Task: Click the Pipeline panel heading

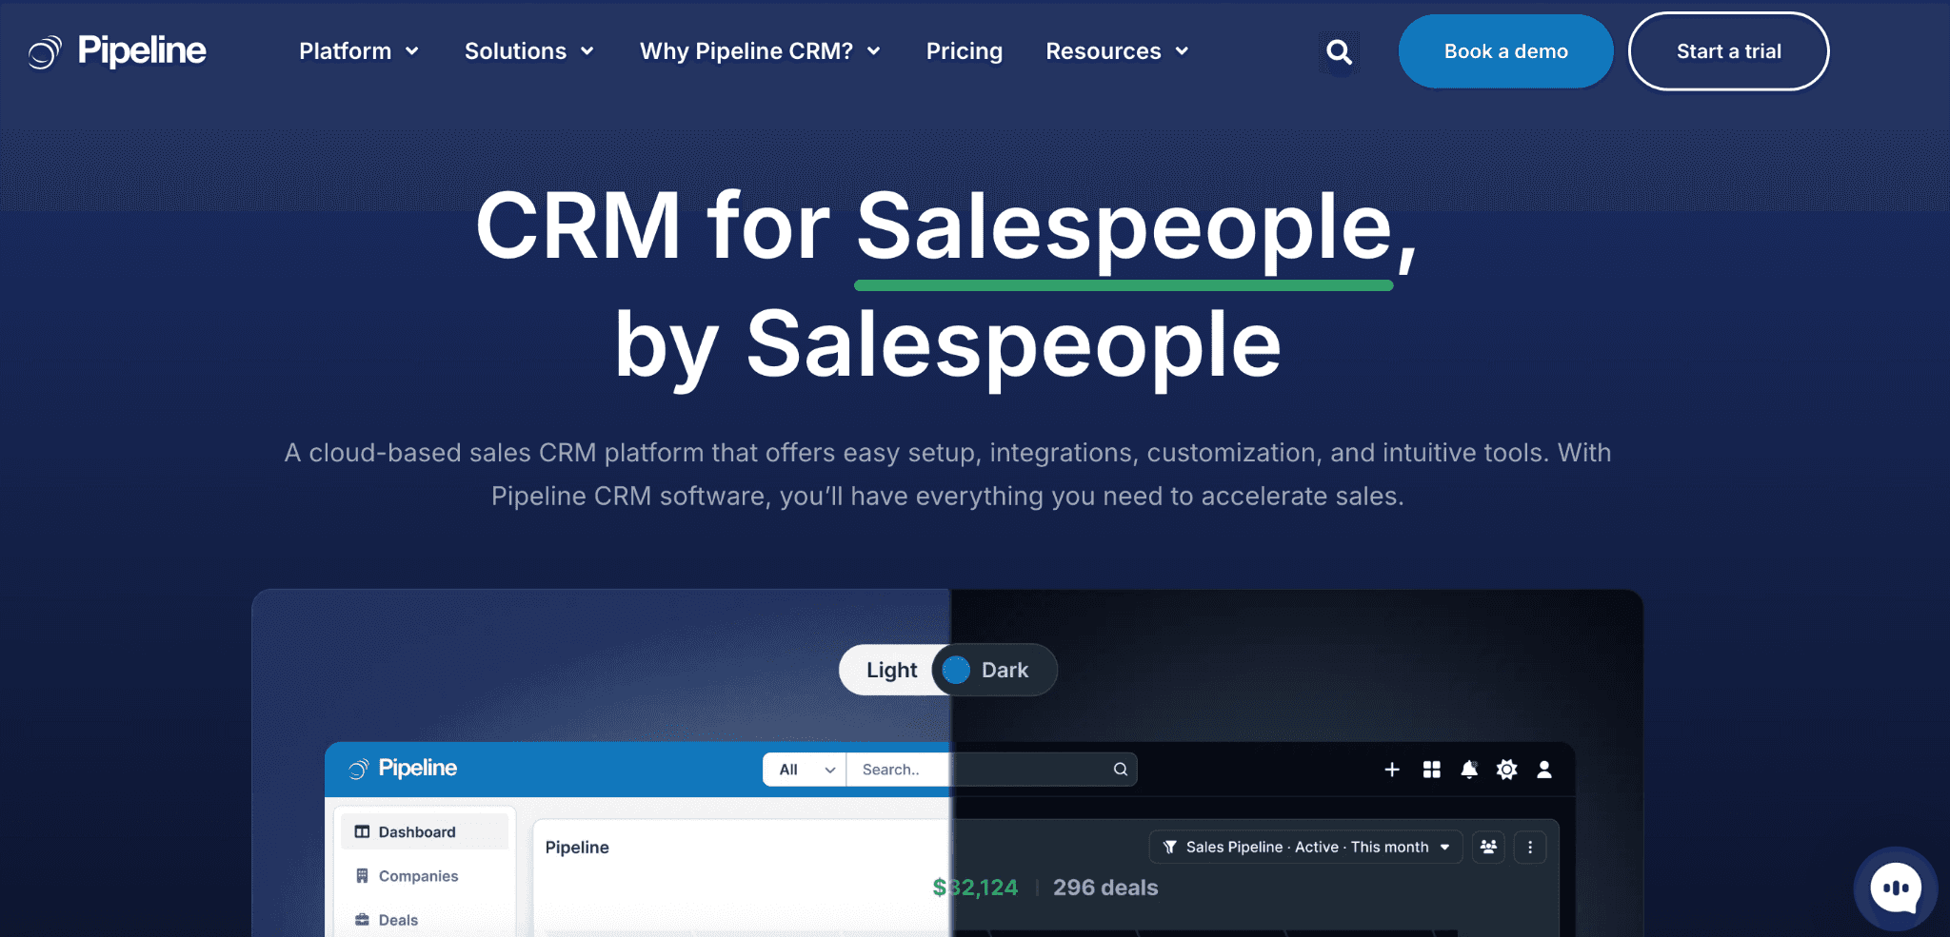Action: point(577,848)
